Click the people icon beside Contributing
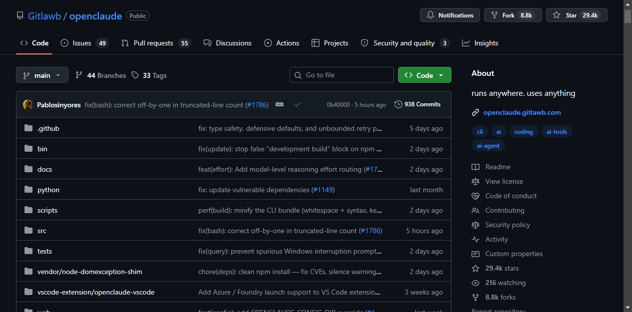Image resolution: width=632 pixels, height=312 pixels. point(475,210)
